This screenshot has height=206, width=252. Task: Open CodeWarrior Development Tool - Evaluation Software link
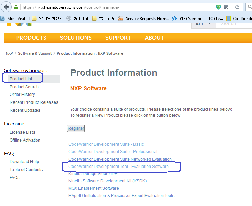[x=119, y=167]
